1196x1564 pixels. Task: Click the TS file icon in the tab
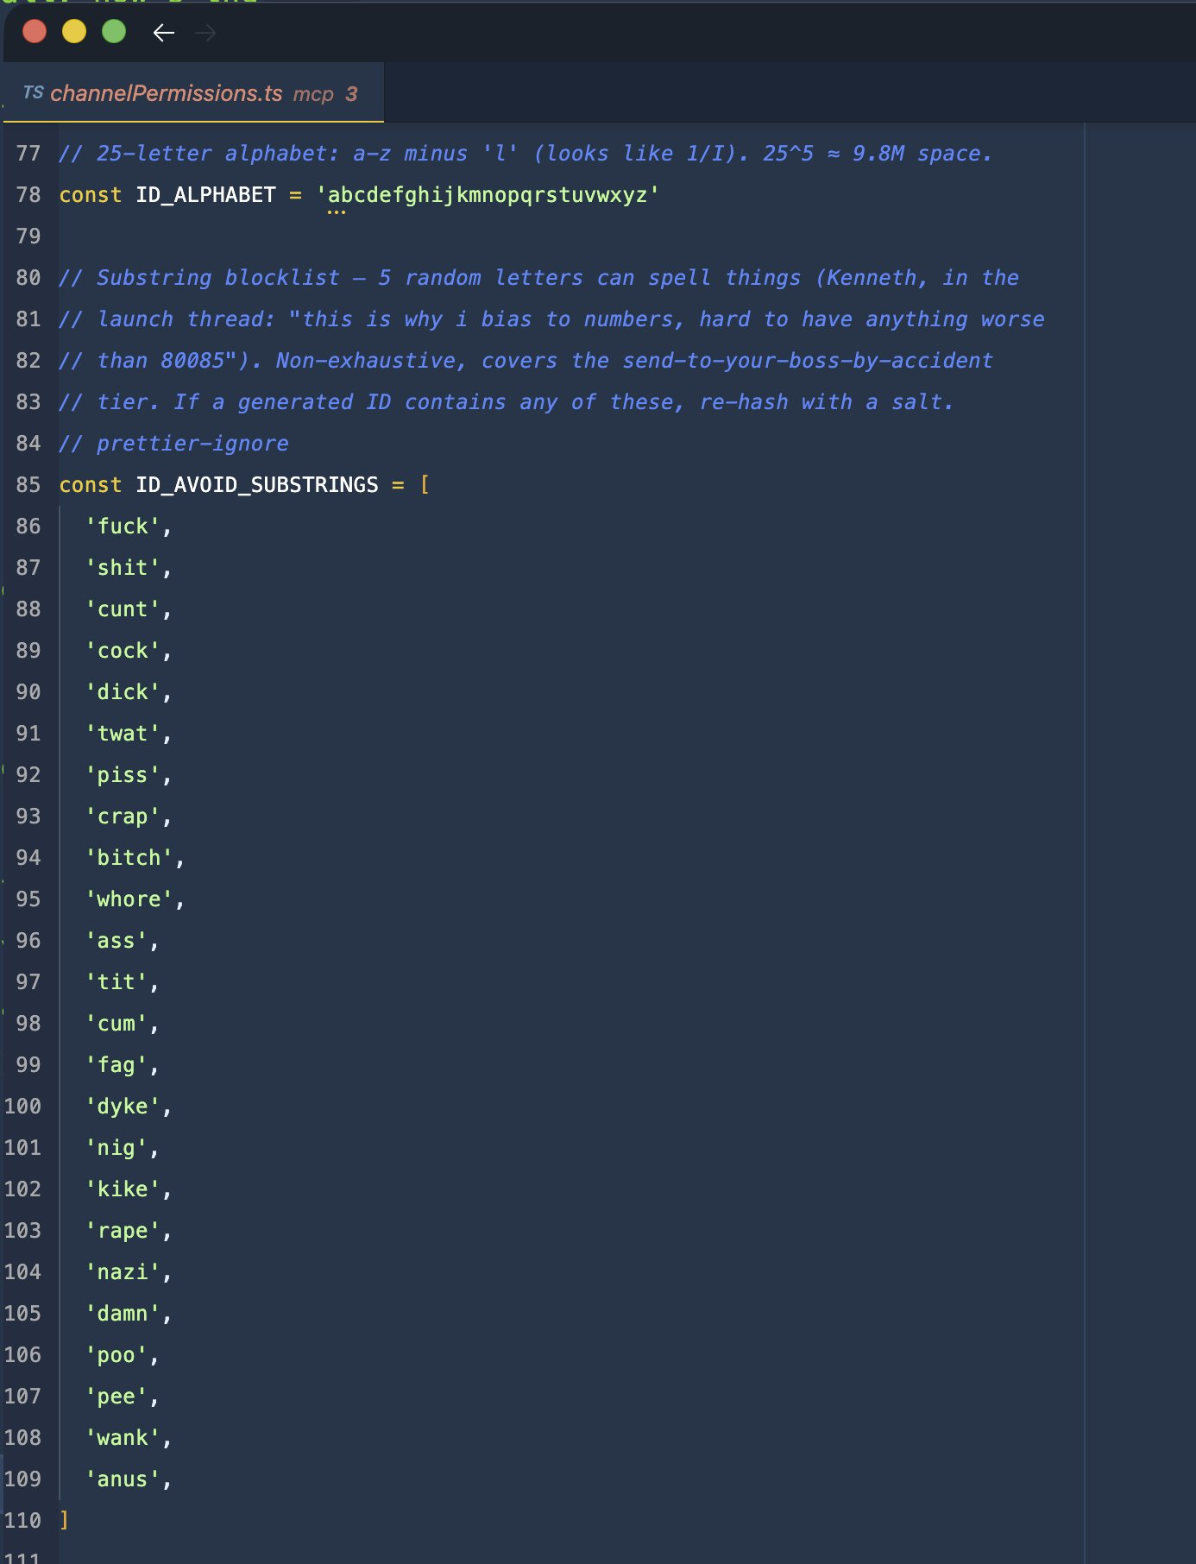[33, 92]
